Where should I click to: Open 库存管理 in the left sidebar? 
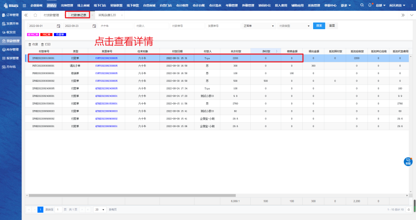[x=11, y=50]
